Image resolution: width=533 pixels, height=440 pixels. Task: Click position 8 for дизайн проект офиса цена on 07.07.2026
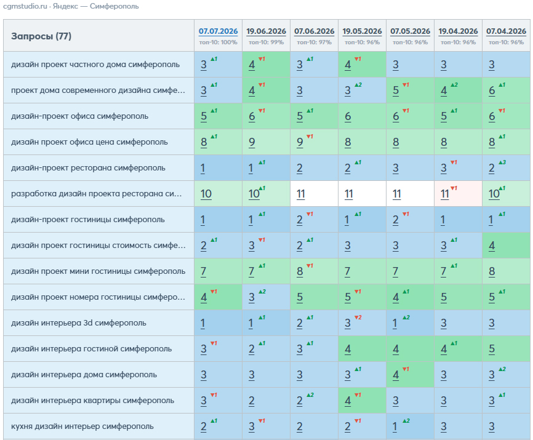pyautogui.click(x=204, y=142)
